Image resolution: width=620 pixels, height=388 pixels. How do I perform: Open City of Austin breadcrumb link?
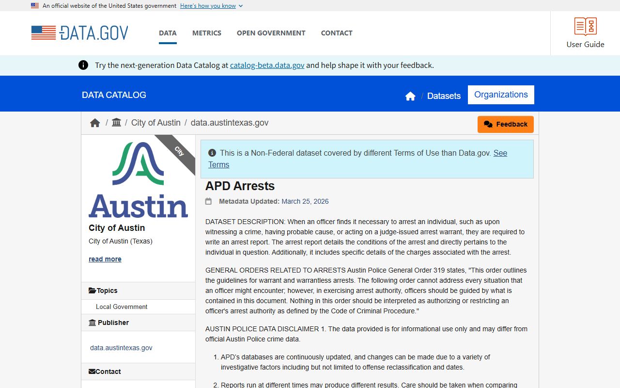click(x=156, y=123)
